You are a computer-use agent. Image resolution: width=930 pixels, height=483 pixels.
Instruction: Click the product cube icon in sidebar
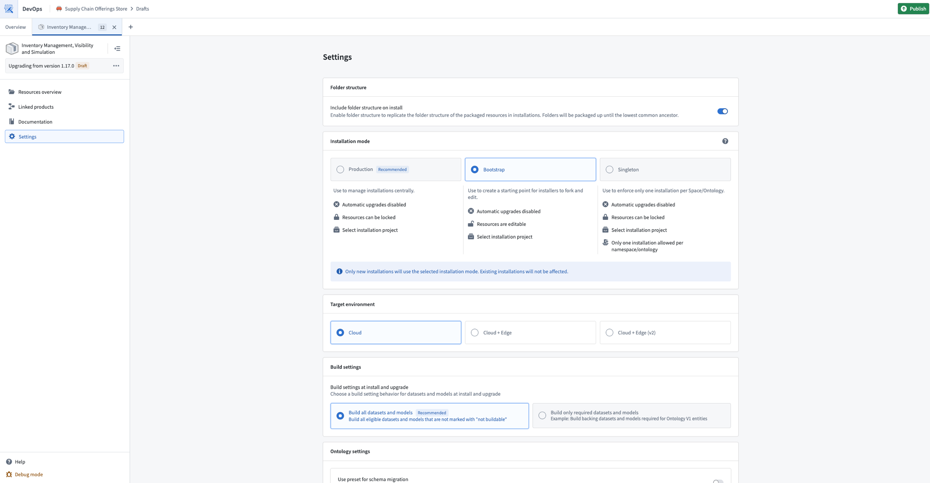12,48
